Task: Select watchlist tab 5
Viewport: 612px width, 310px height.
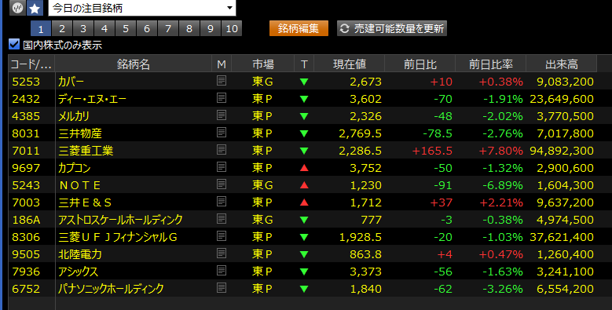Action: (x=125, y=28)
